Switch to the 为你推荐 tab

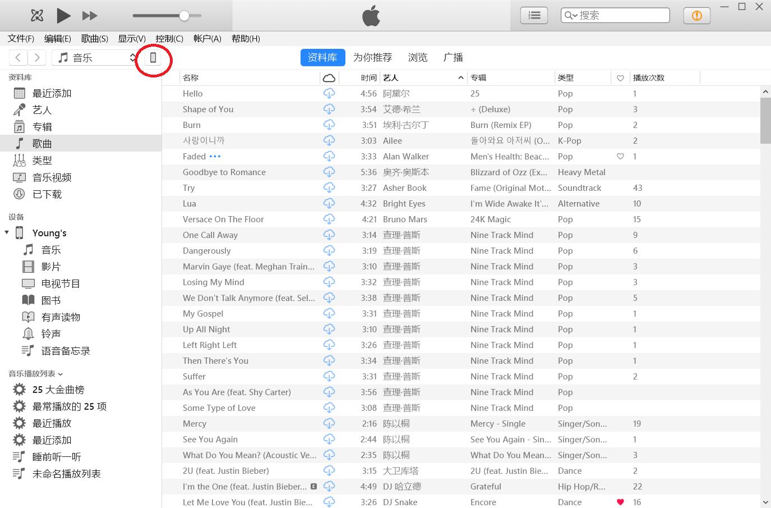pos(373,57)
